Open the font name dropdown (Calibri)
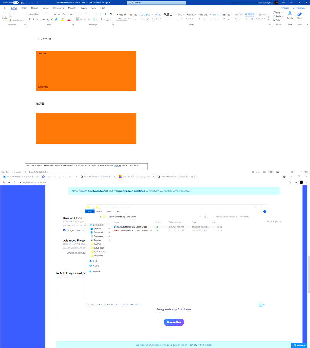The width and height of the screenshot is (310, 348). click(34, 14)
